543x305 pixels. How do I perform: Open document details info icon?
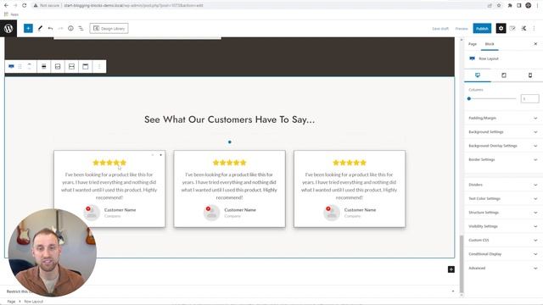(70, 28)
